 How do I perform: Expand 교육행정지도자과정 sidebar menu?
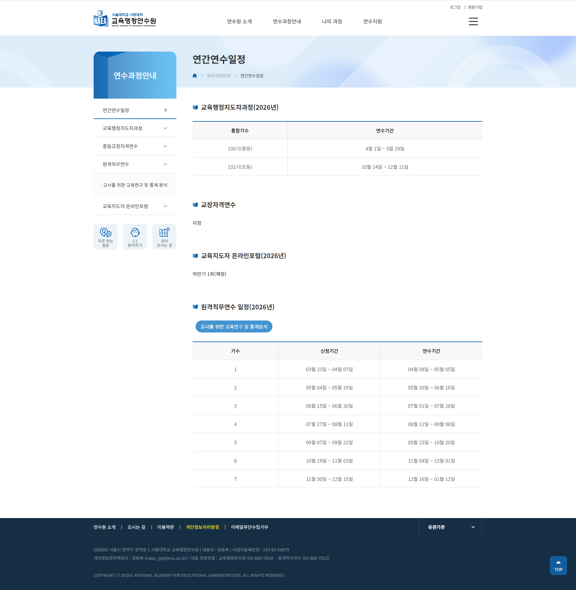point(165,128)
